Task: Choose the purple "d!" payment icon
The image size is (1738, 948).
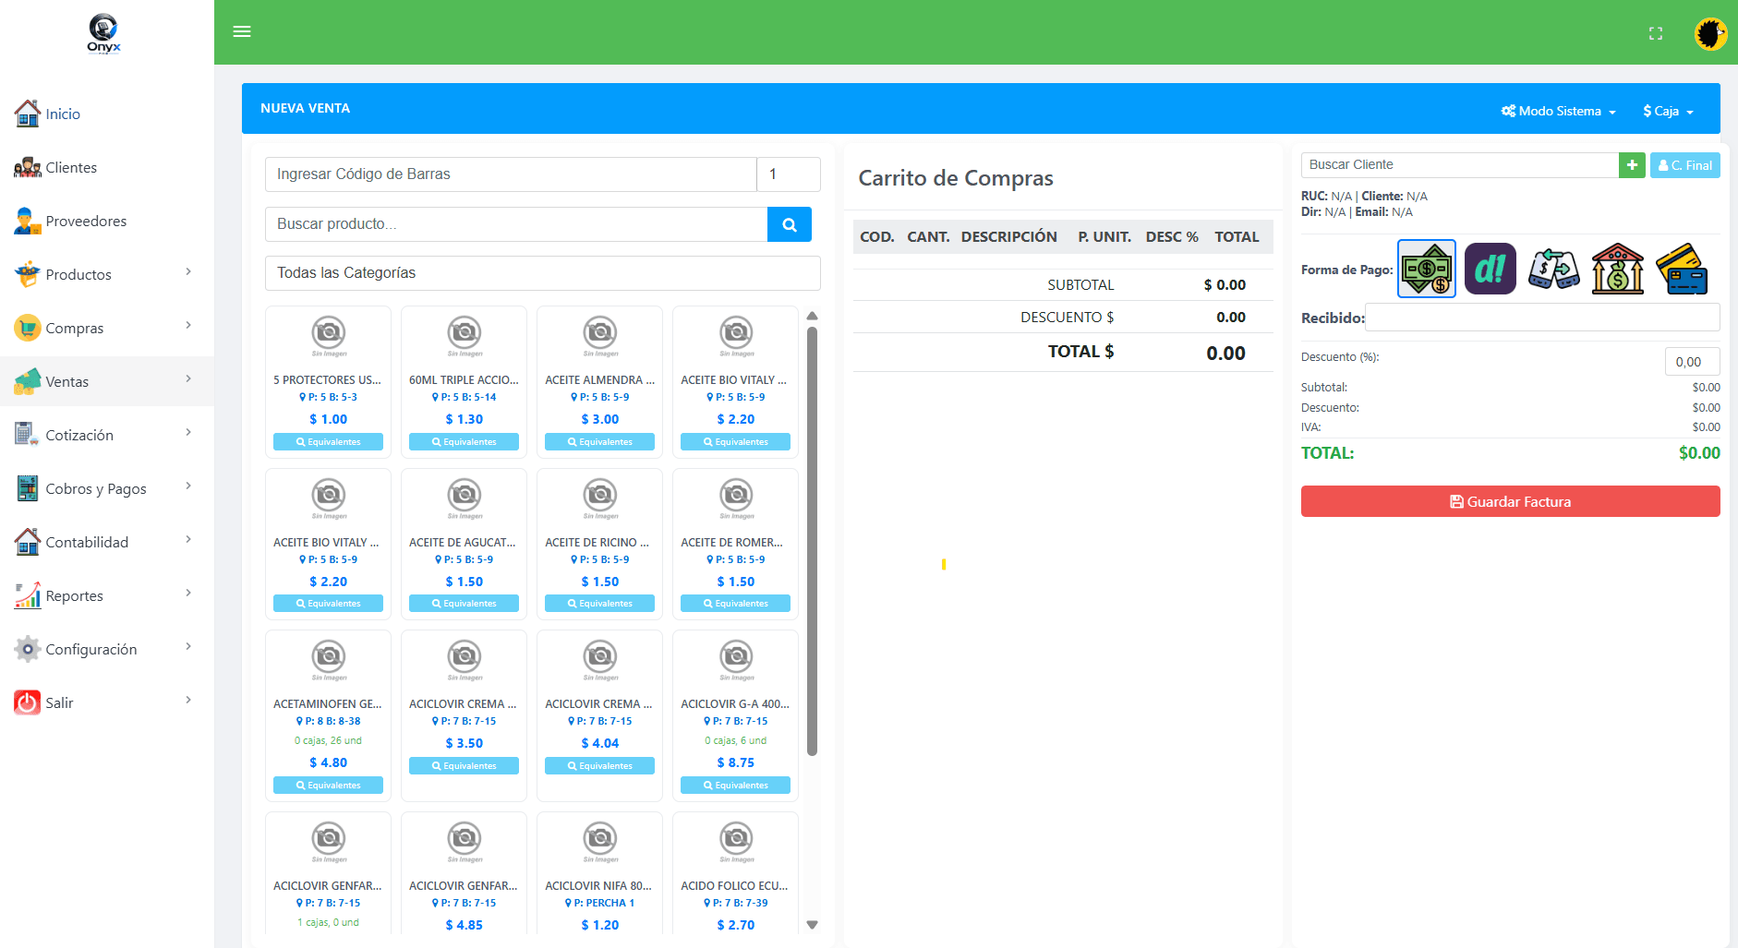Action: (1490, 269)
